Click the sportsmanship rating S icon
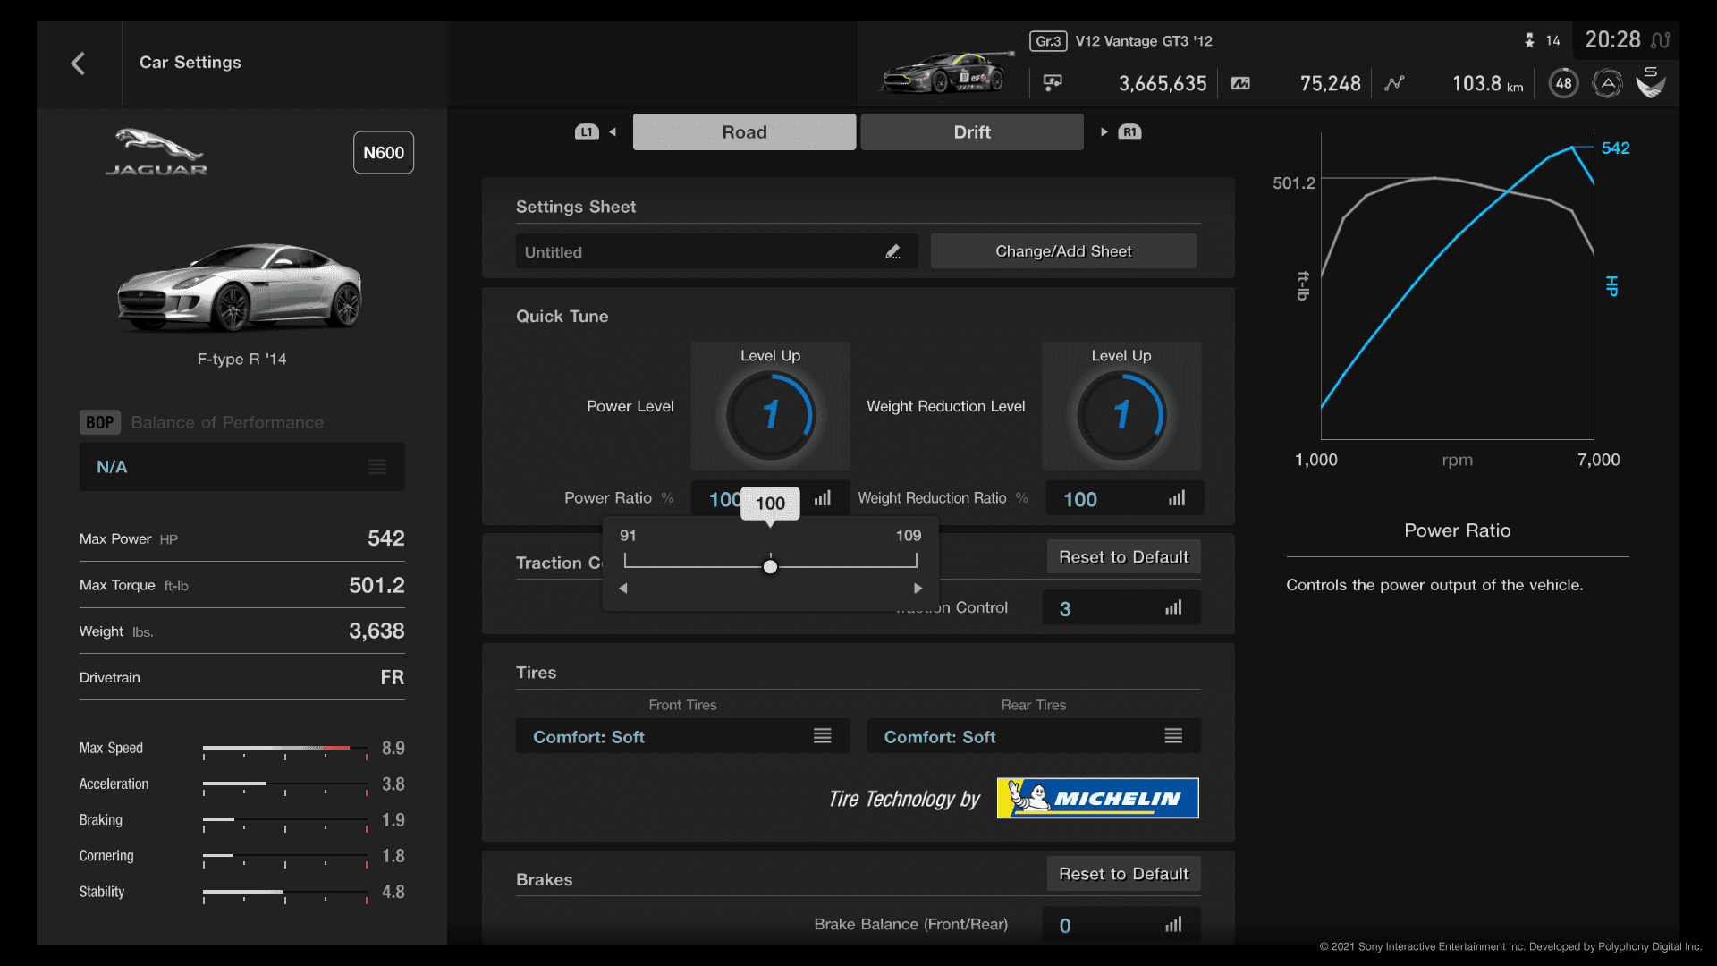1717x966 pixels. [x=1651, y=82]
